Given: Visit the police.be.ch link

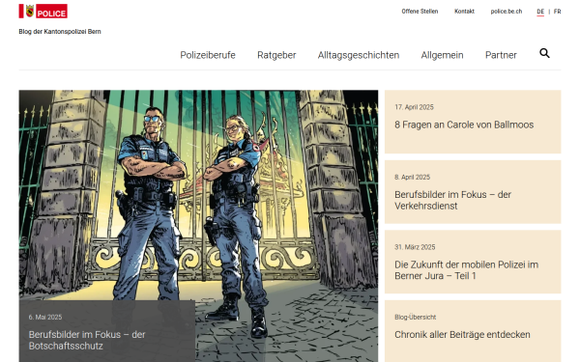Looking at the screenshot, I should [x=507, y=12].
